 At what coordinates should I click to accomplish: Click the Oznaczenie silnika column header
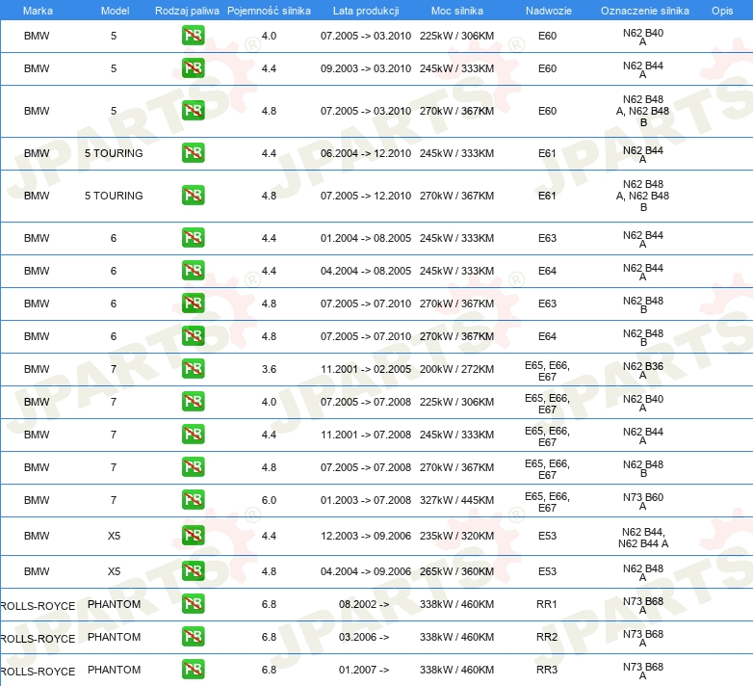point(644,11)
